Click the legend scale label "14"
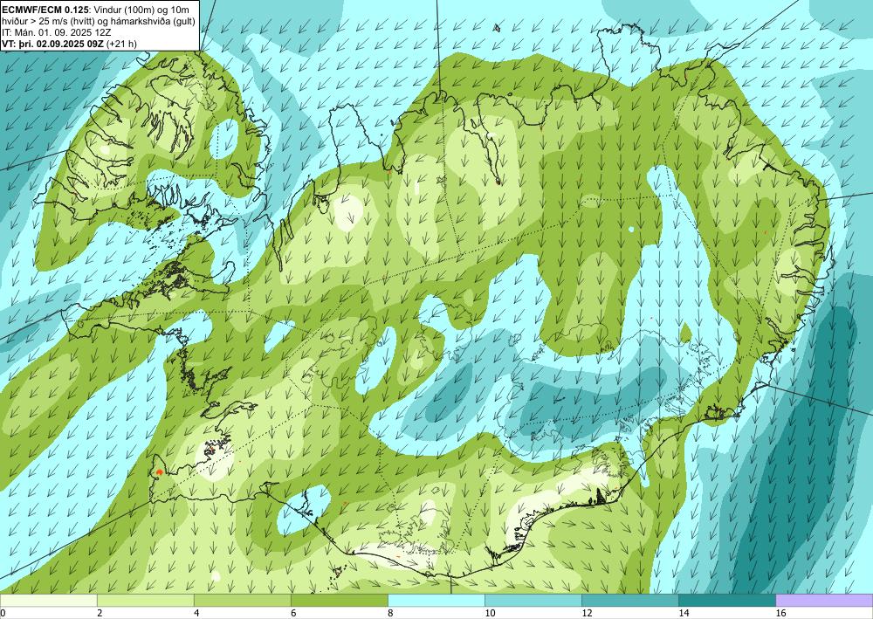 point(684,613)
